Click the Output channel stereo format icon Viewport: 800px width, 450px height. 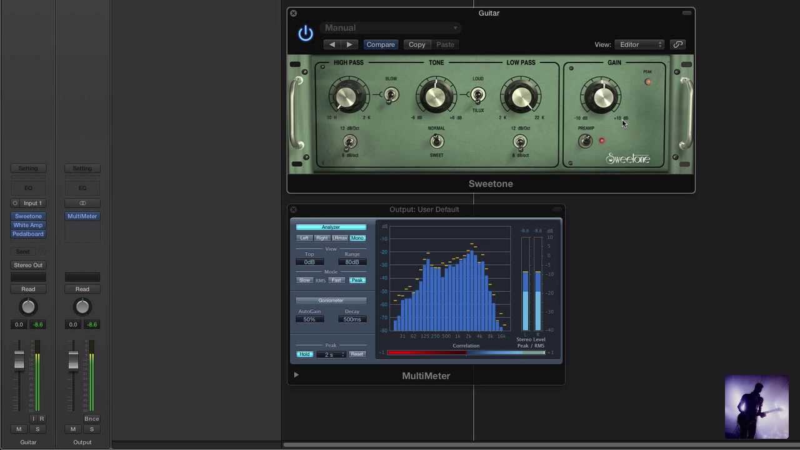82,203
